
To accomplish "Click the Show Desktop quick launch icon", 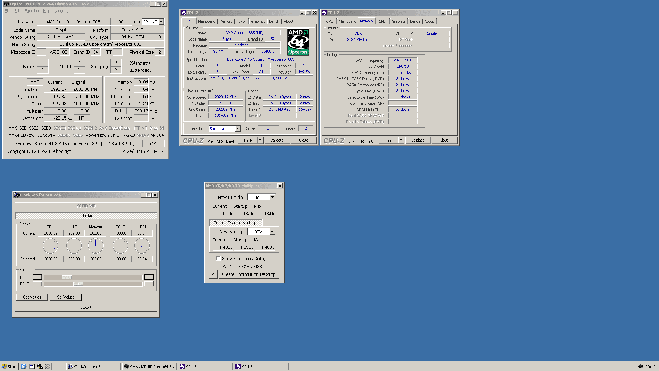I will [x=32, y=367].
